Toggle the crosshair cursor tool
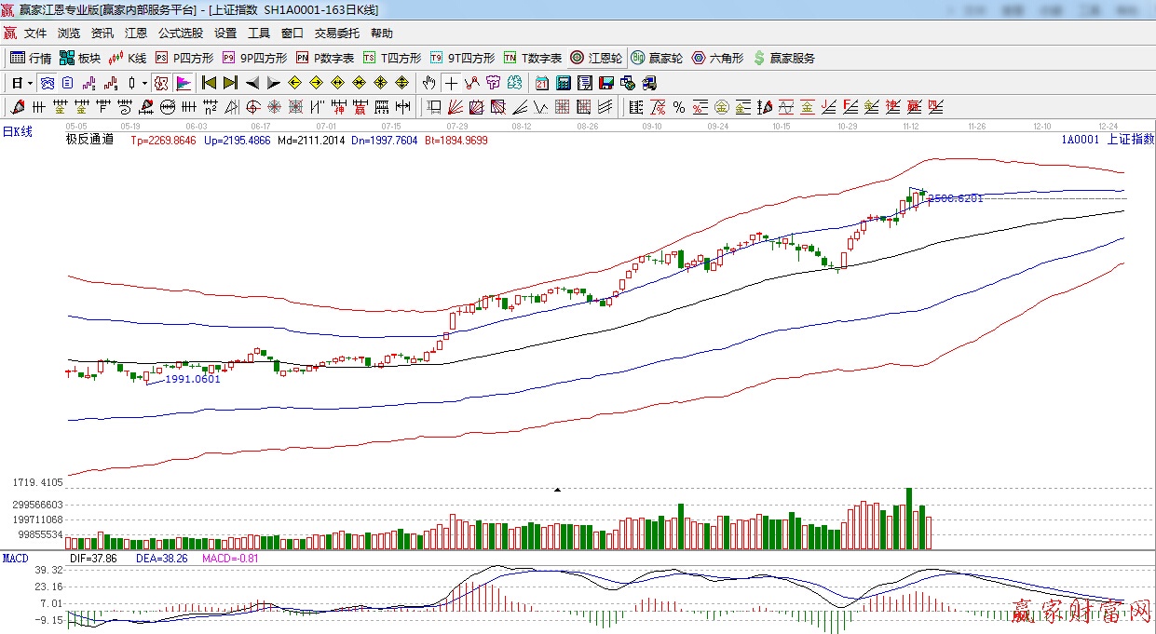The image size is (1156, 634). 451,83
